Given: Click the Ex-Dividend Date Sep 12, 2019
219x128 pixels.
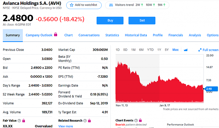Looking at the screenshot, I should pos(99,103).
